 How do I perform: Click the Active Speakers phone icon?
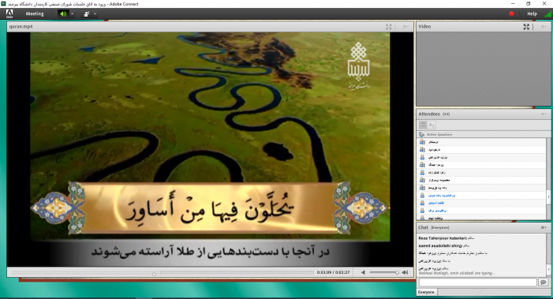pyautogui.click(x=422, y=134)
